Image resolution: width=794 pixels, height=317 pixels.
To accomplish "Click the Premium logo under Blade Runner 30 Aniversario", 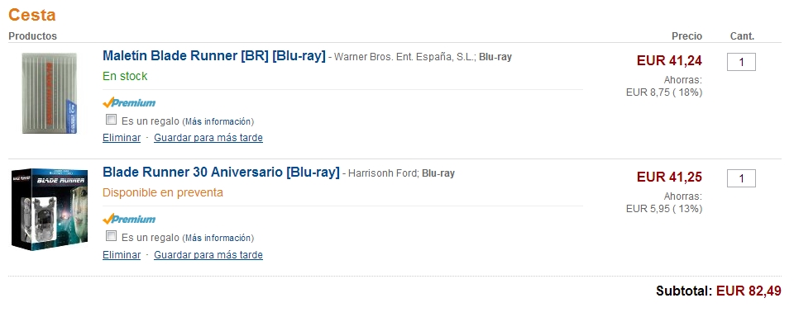I will pos(129,219).
